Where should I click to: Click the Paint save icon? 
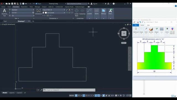click(138, 22)
